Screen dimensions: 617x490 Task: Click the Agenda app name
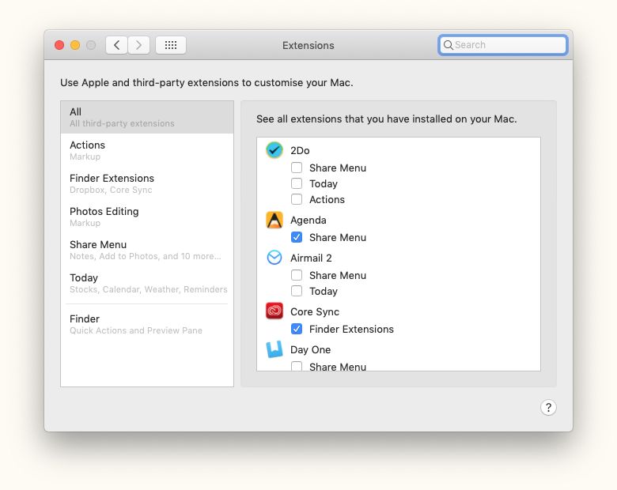tap(308, 220)
